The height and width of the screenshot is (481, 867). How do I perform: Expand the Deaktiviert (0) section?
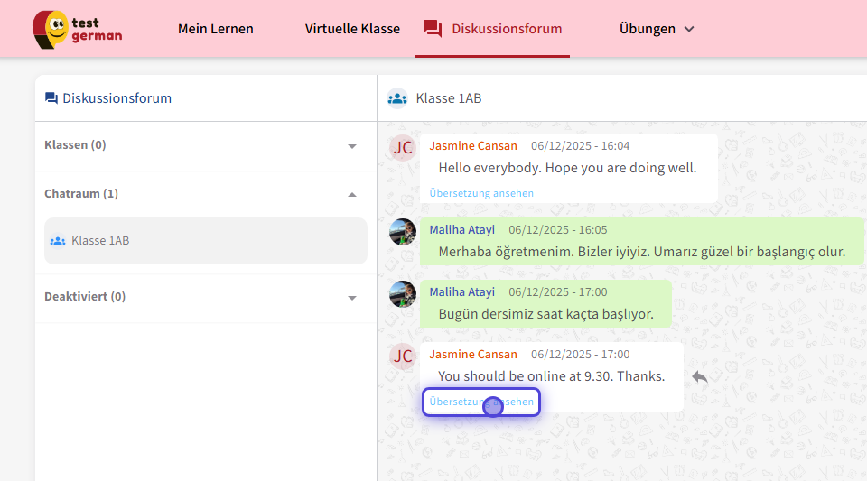352,297
